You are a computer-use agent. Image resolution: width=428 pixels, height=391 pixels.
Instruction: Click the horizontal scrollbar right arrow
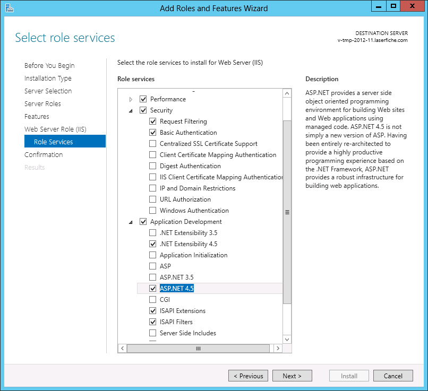278,349
